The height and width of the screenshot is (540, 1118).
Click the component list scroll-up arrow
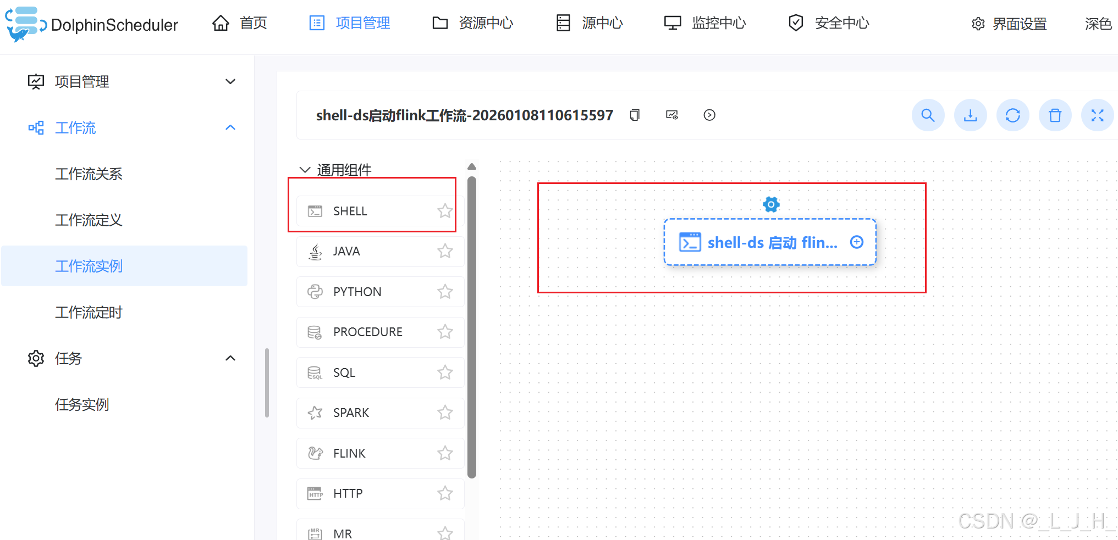(472, 166)
